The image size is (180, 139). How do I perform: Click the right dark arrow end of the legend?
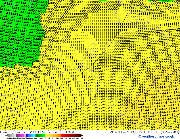pos(81,136)
